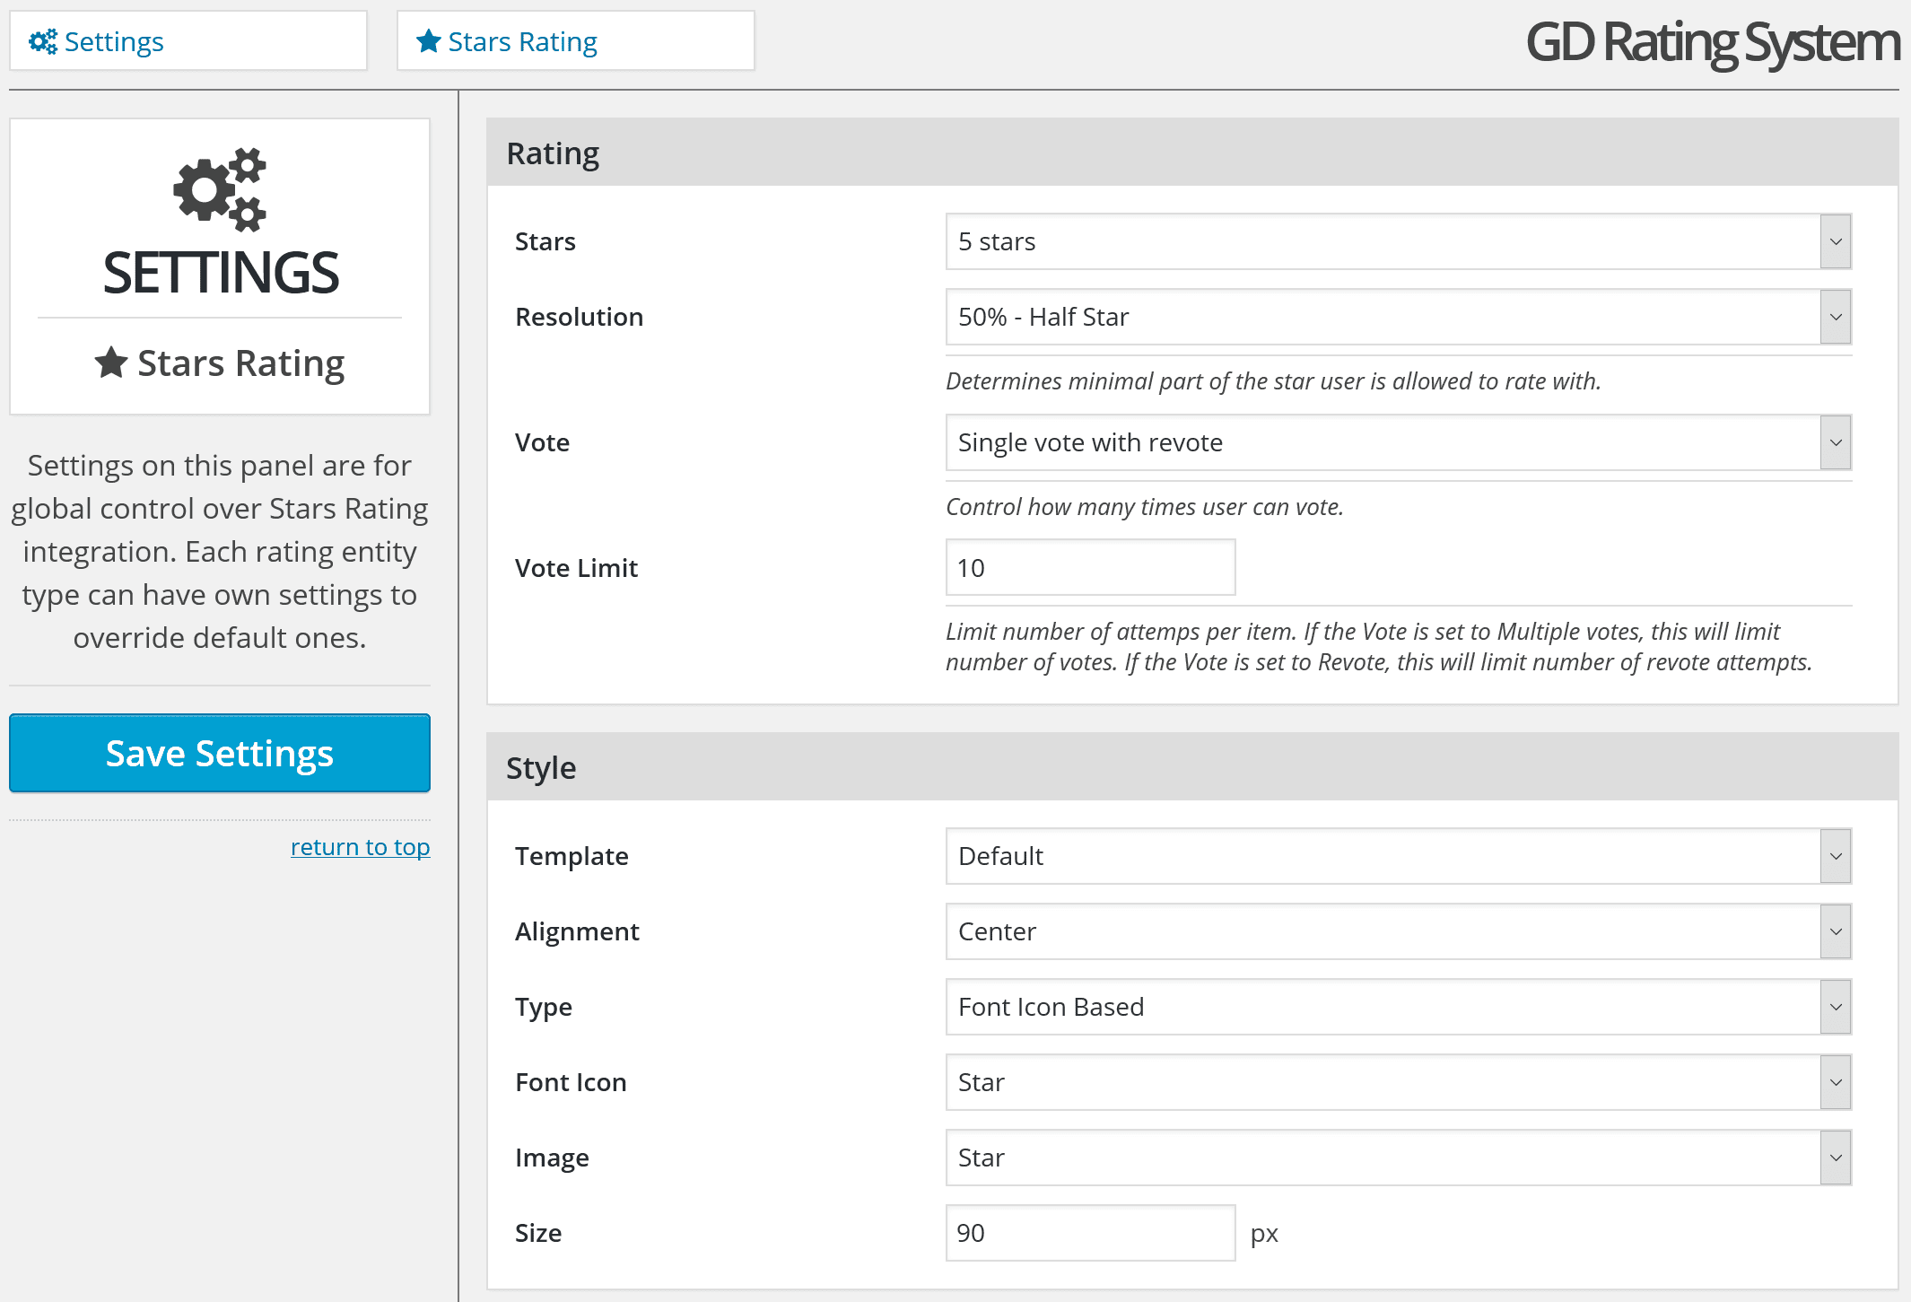This screenshot has height=1302, width=1911.
Task: Click the Image field label
Action: pyautogui.click(x=552, y=1158)
